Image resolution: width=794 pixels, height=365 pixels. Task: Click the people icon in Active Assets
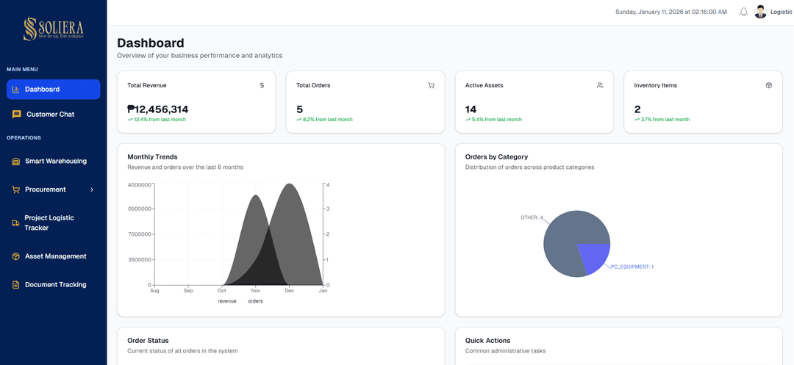(x=600, y=85)
